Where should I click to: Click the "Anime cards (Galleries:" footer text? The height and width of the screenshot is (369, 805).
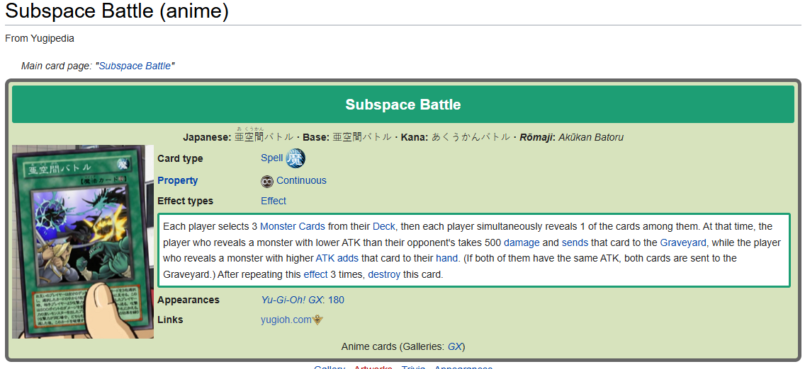coord(393,347)
